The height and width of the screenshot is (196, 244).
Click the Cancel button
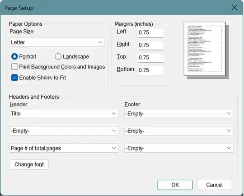tap(214, 185)
